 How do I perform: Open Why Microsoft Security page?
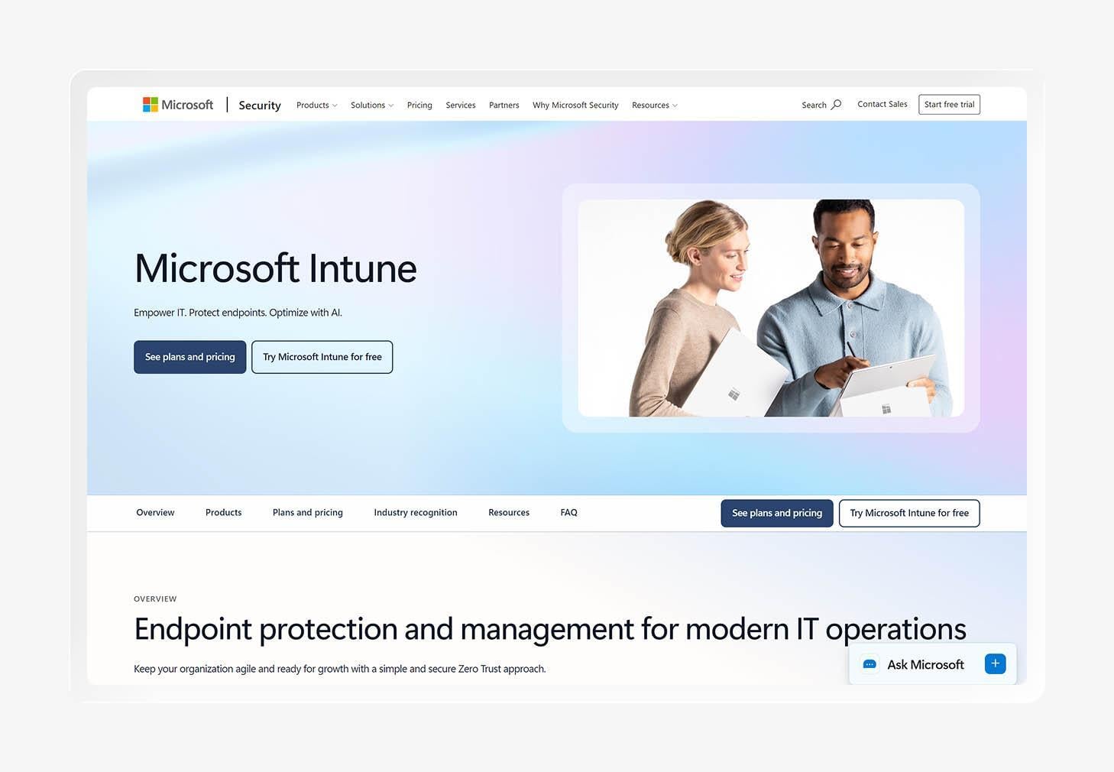point(575,105)
